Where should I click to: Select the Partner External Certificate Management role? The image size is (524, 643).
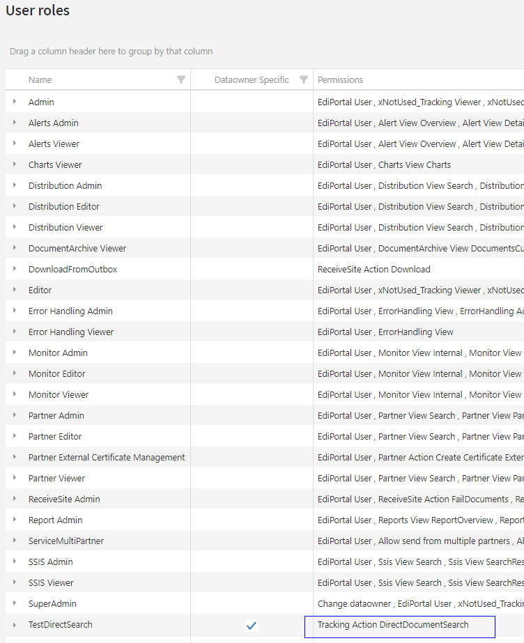pos(107,458)
